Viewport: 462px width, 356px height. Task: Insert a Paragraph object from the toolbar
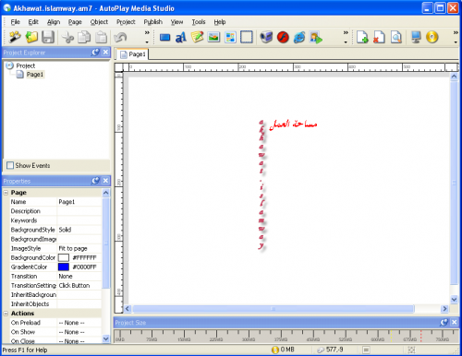click(x=197, y=37)
